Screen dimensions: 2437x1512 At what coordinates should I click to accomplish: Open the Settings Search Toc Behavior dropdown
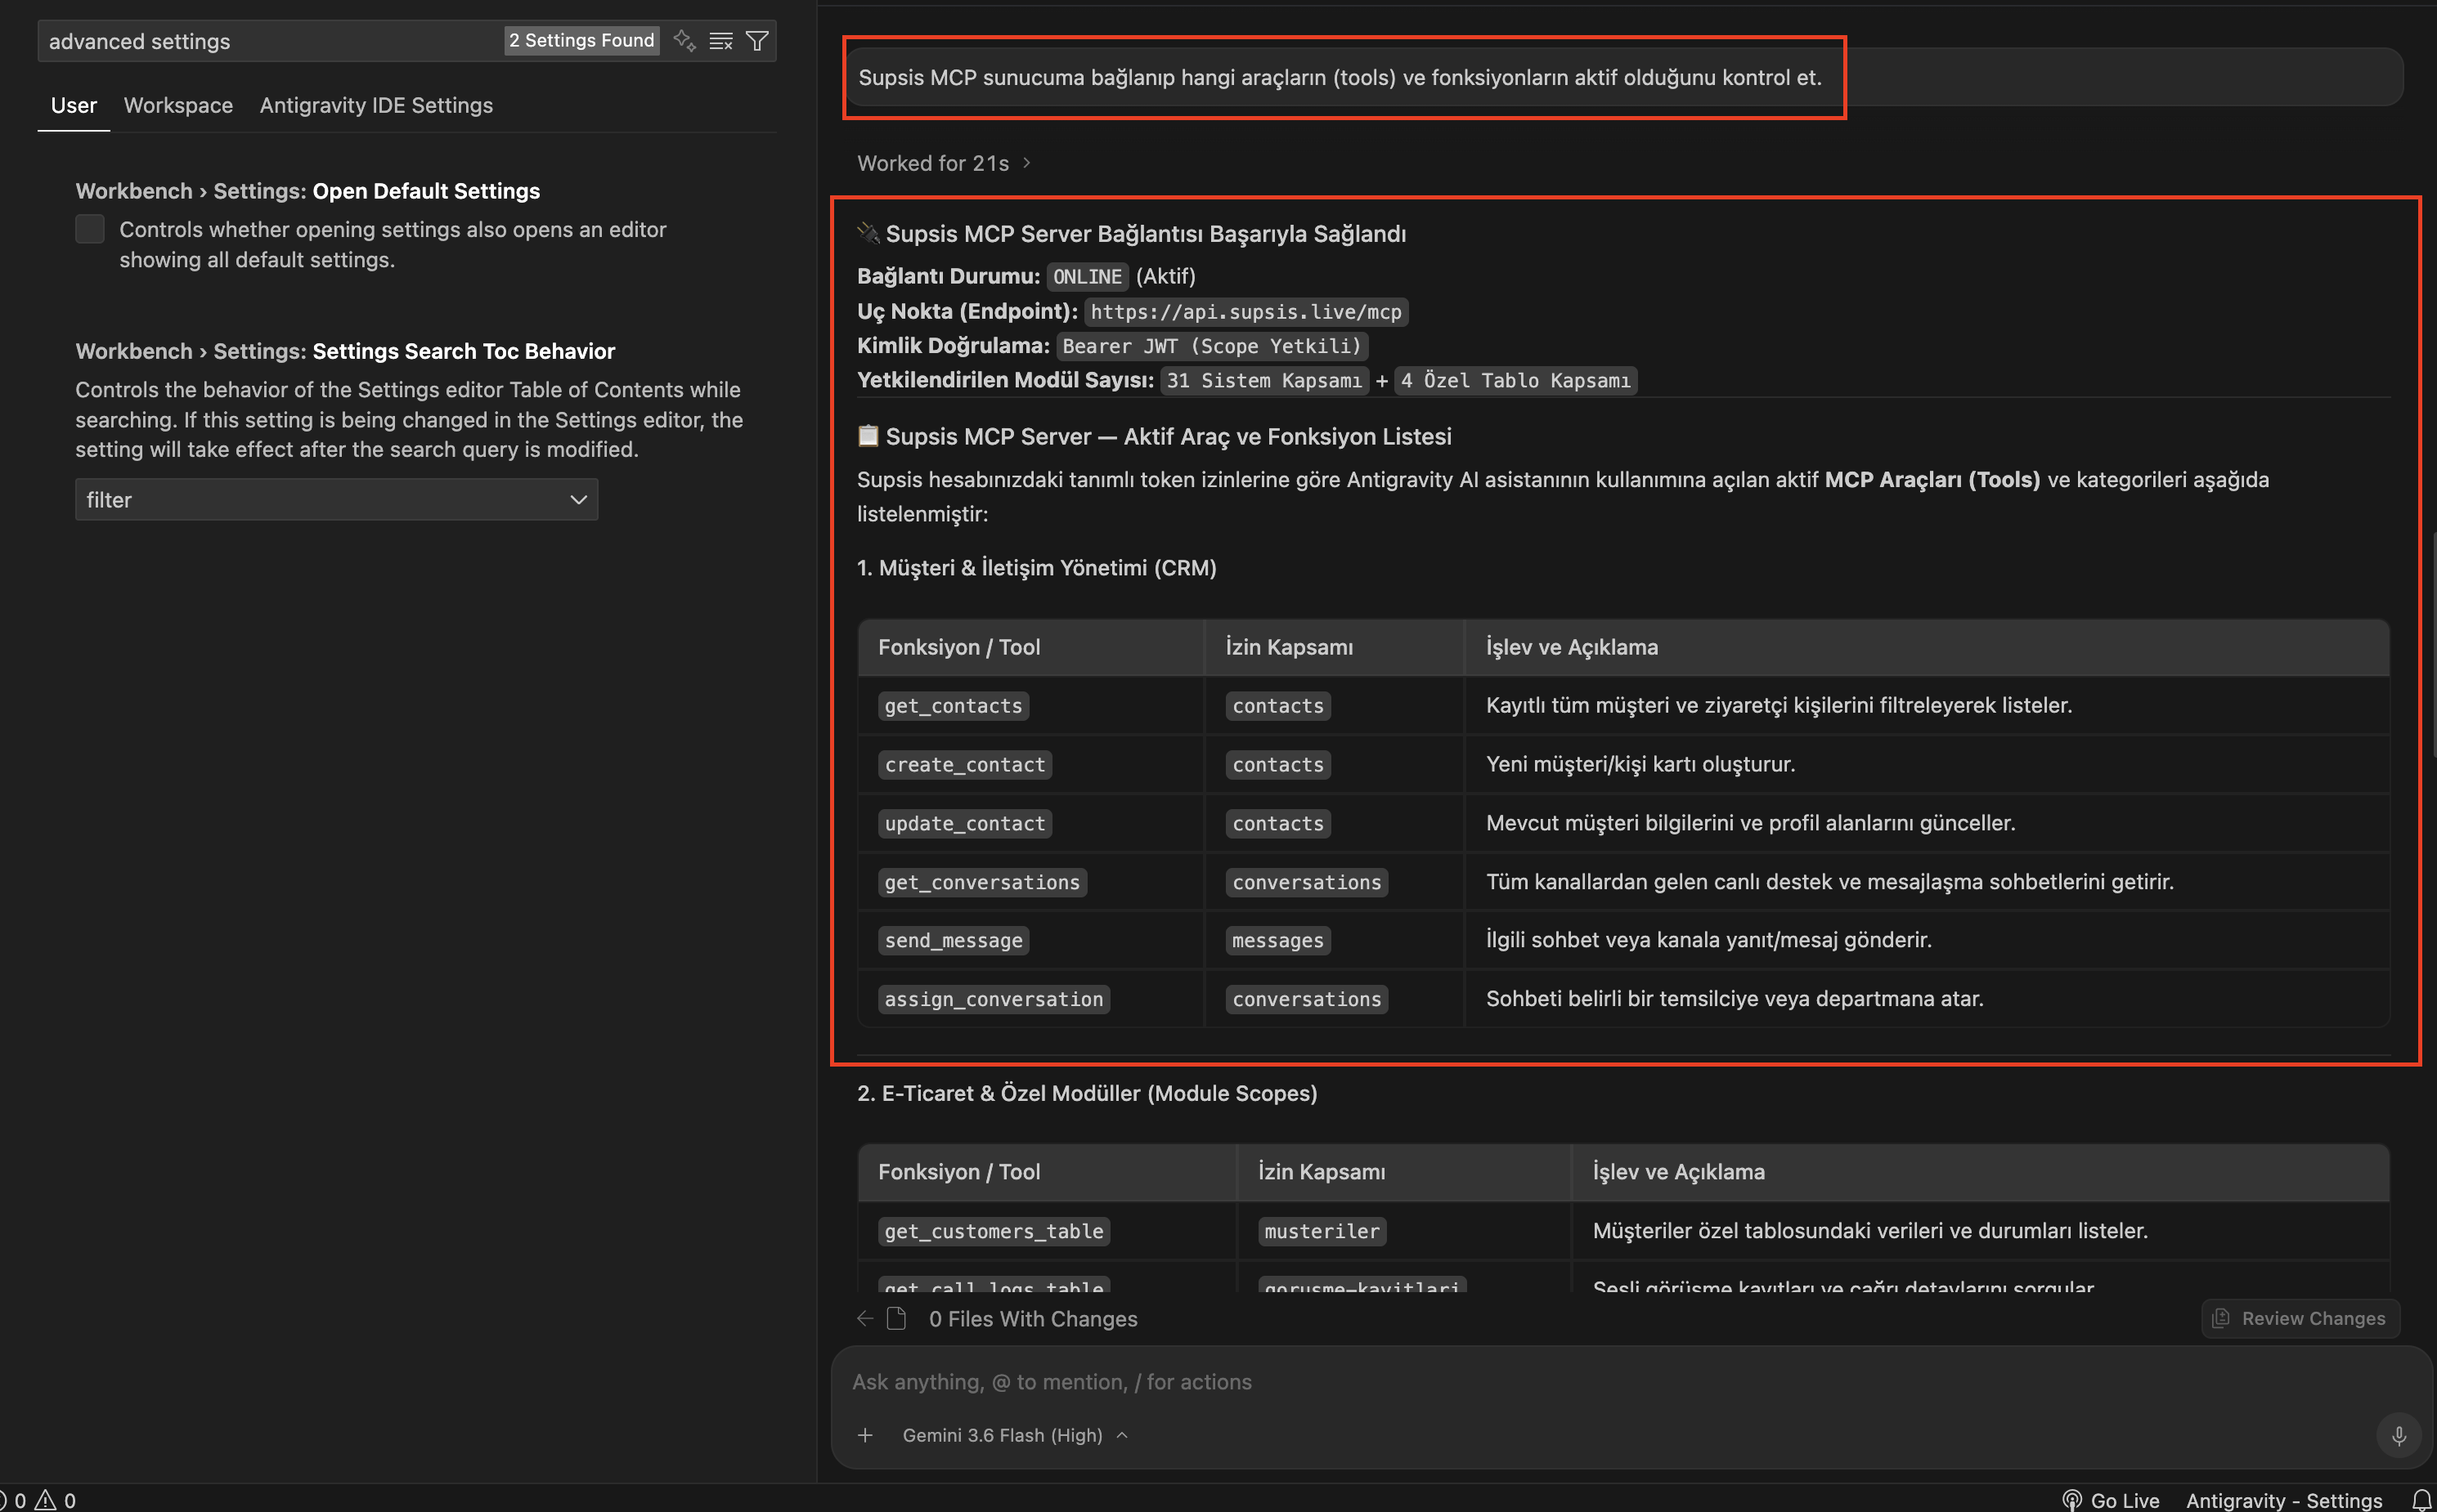point(336,499)
